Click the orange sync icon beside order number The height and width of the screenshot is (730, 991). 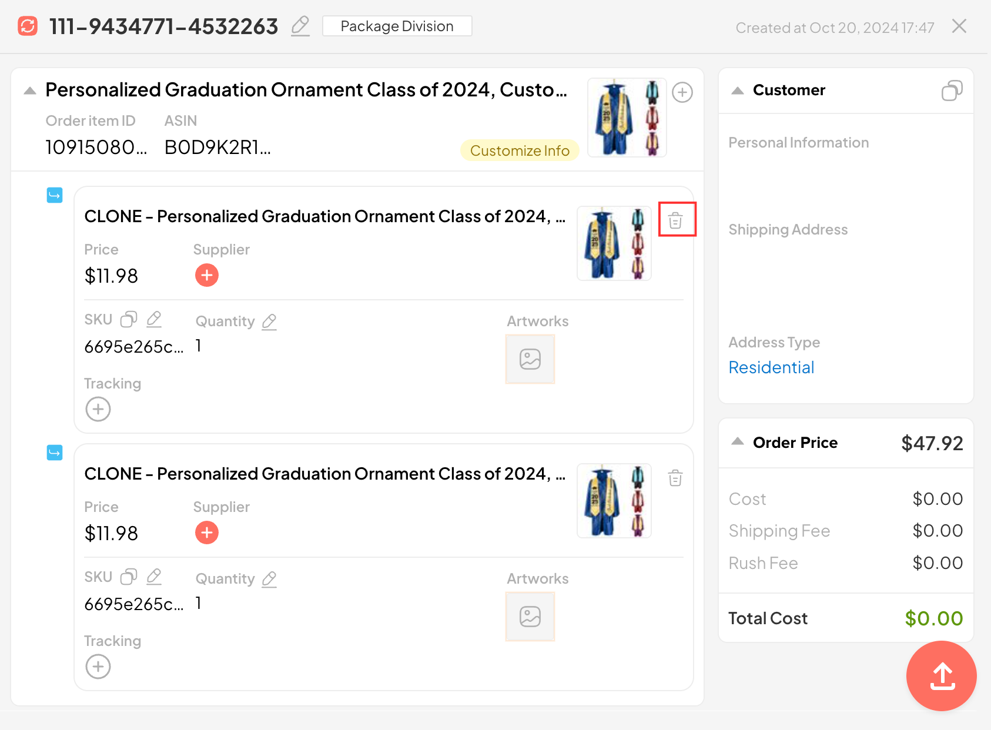pos(28,26)
